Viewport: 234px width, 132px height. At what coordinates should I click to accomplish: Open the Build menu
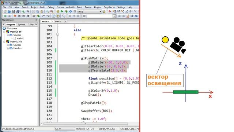click(x=42, y=7)
